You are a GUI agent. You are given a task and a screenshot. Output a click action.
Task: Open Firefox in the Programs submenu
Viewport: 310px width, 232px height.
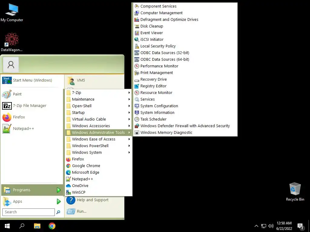point(98,159)
